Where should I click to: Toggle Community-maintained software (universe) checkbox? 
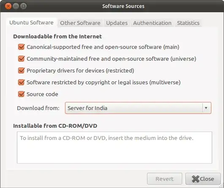point(21,59)
